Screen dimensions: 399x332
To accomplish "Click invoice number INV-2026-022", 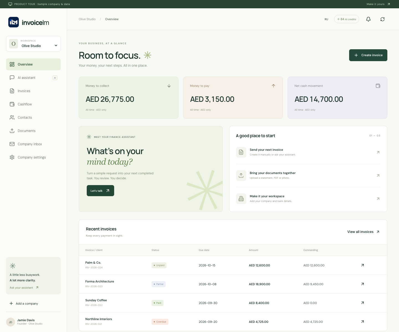I will [94, 305].
